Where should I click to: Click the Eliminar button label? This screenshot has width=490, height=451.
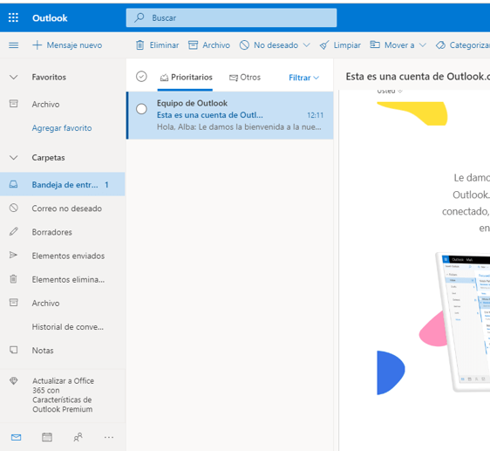(165, 45)
